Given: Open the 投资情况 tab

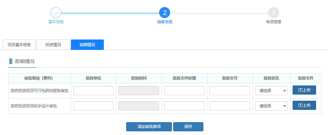Looking at the screenshot, I should (53, 45).
